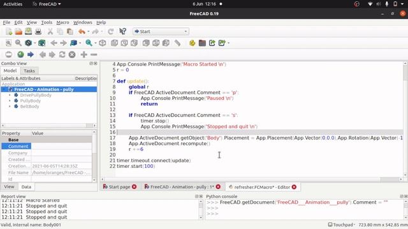Close the refresher.FCMacro Editor tab

(294, 187)
